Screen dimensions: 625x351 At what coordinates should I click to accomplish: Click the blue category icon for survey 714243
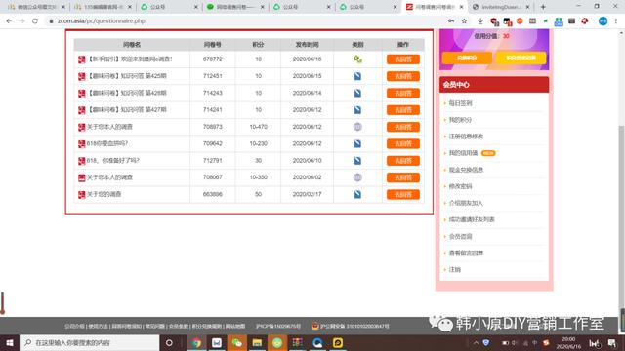(x=357, y=94)
